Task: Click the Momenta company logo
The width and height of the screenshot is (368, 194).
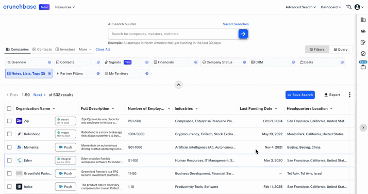Action: (19, 147)
